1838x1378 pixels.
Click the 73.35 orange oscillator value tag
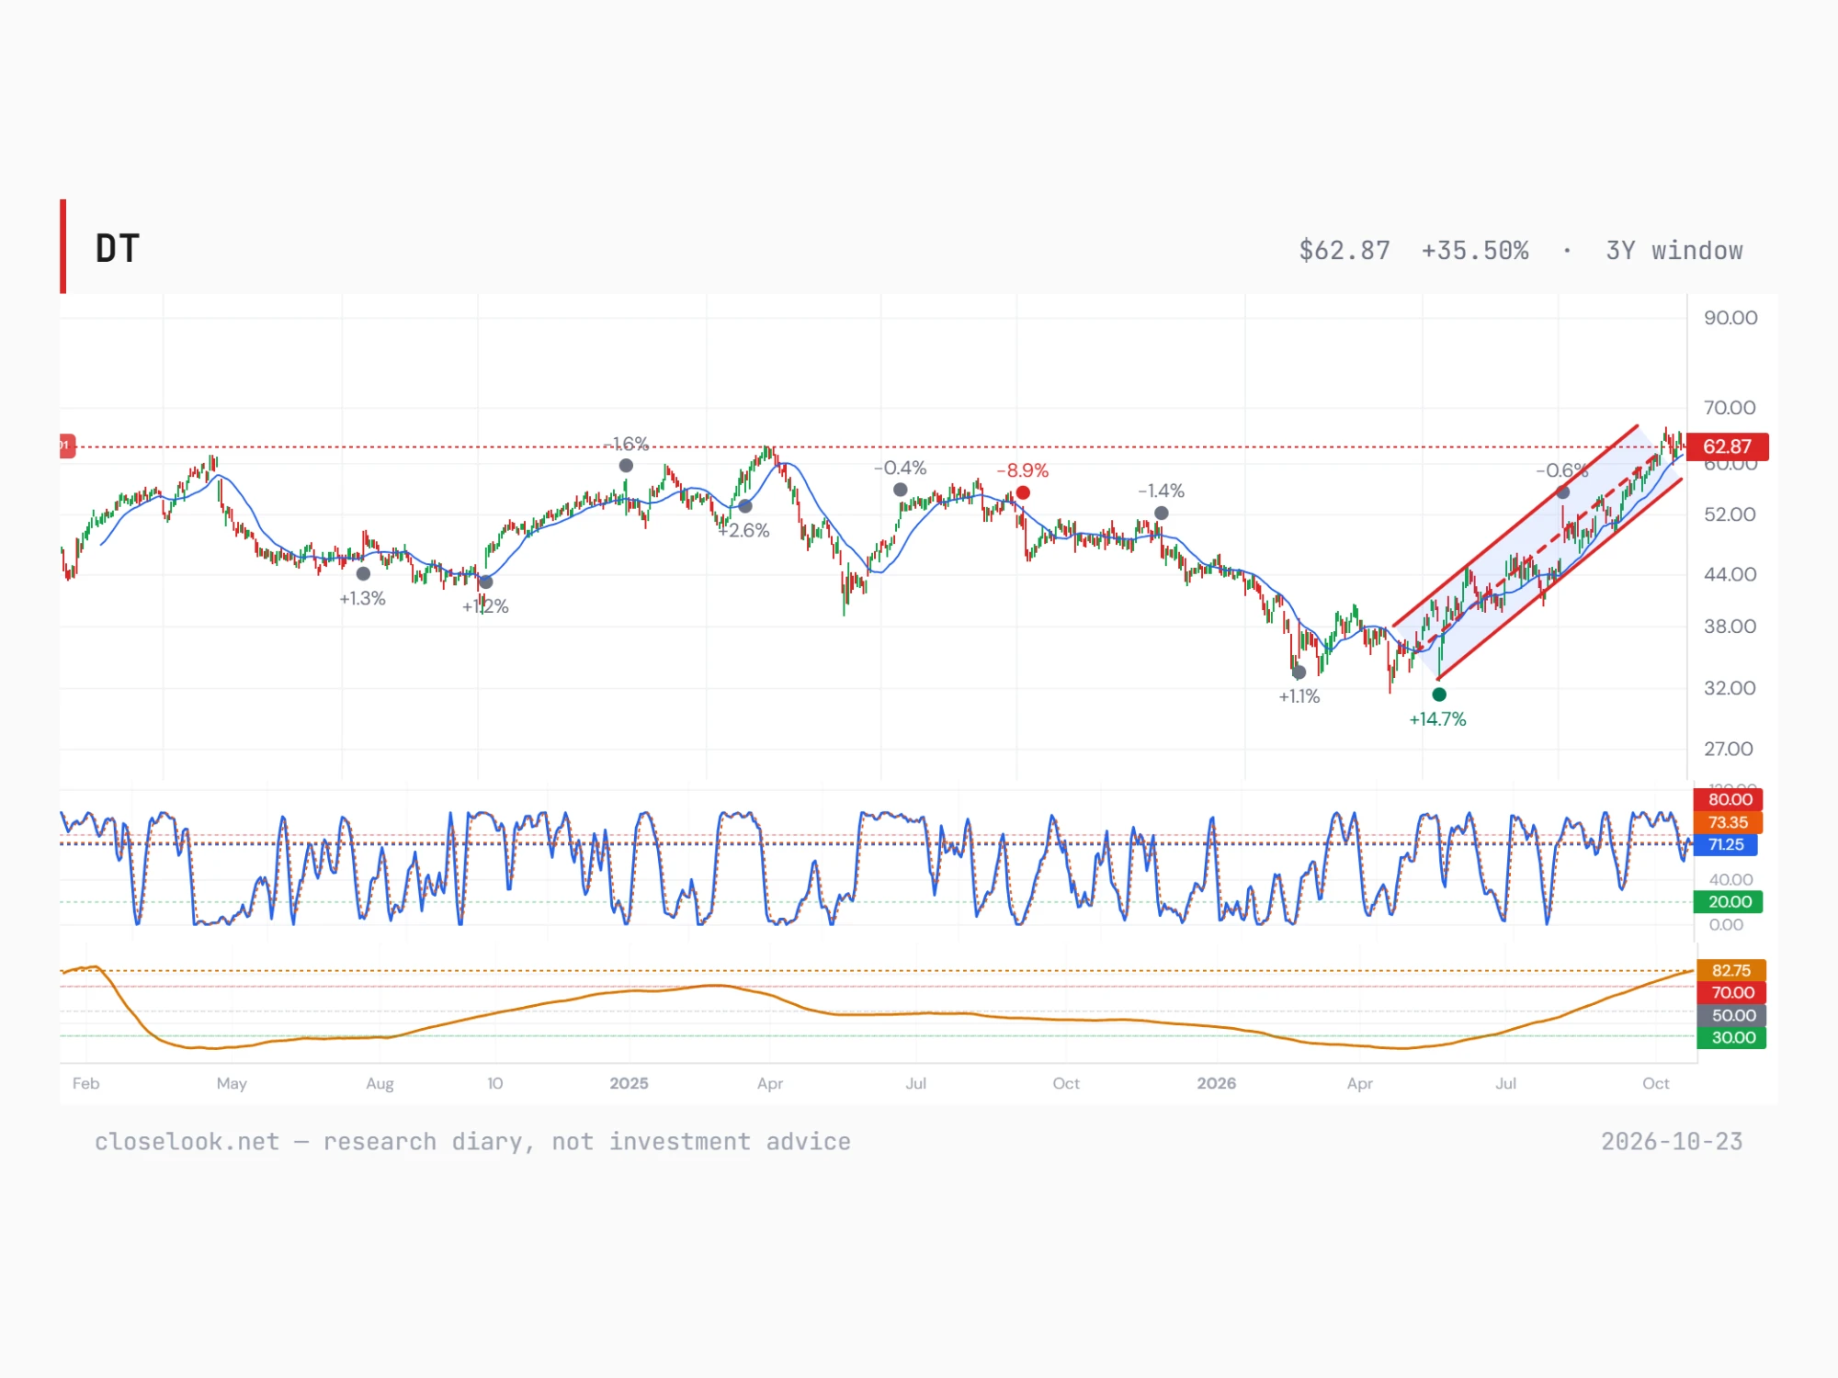(1728, 822)
